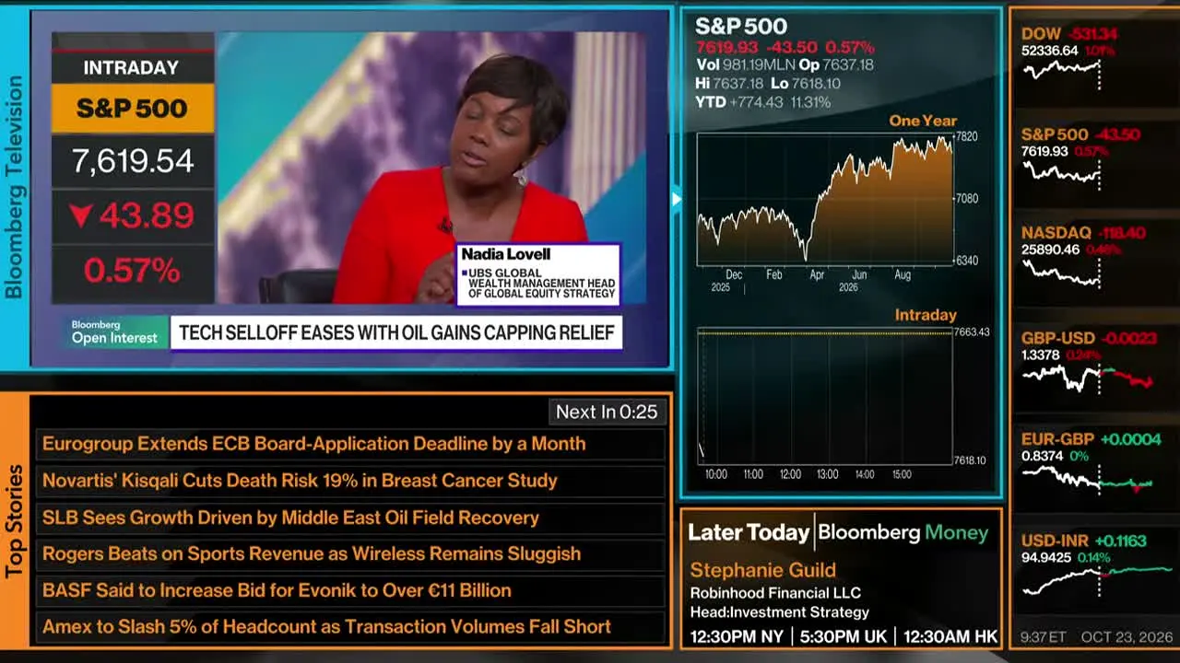Click the video of Nadia Lovell
1180x663 pixels.
[x=431, y=168]
